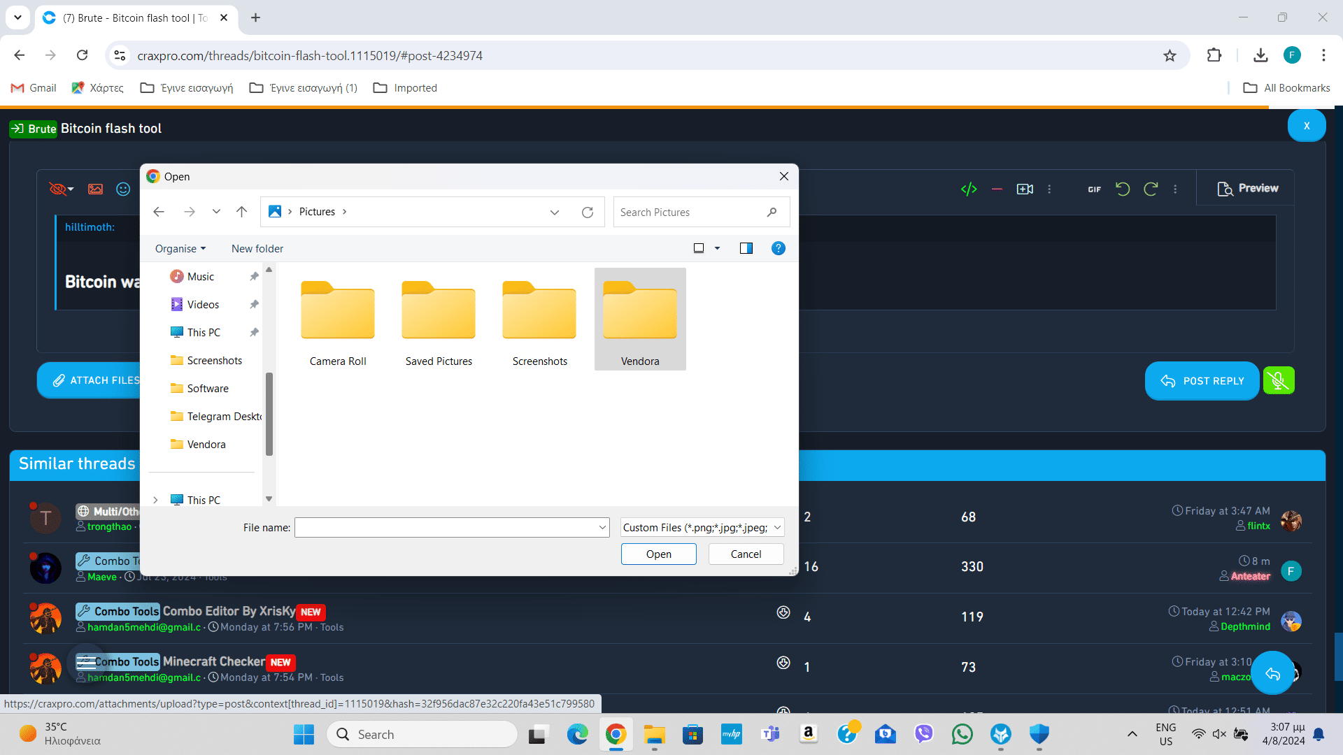Expand This PC in the sidebar
This screenshot has height=755, width=1343.
pyautogui.click(x=155, y=500)
